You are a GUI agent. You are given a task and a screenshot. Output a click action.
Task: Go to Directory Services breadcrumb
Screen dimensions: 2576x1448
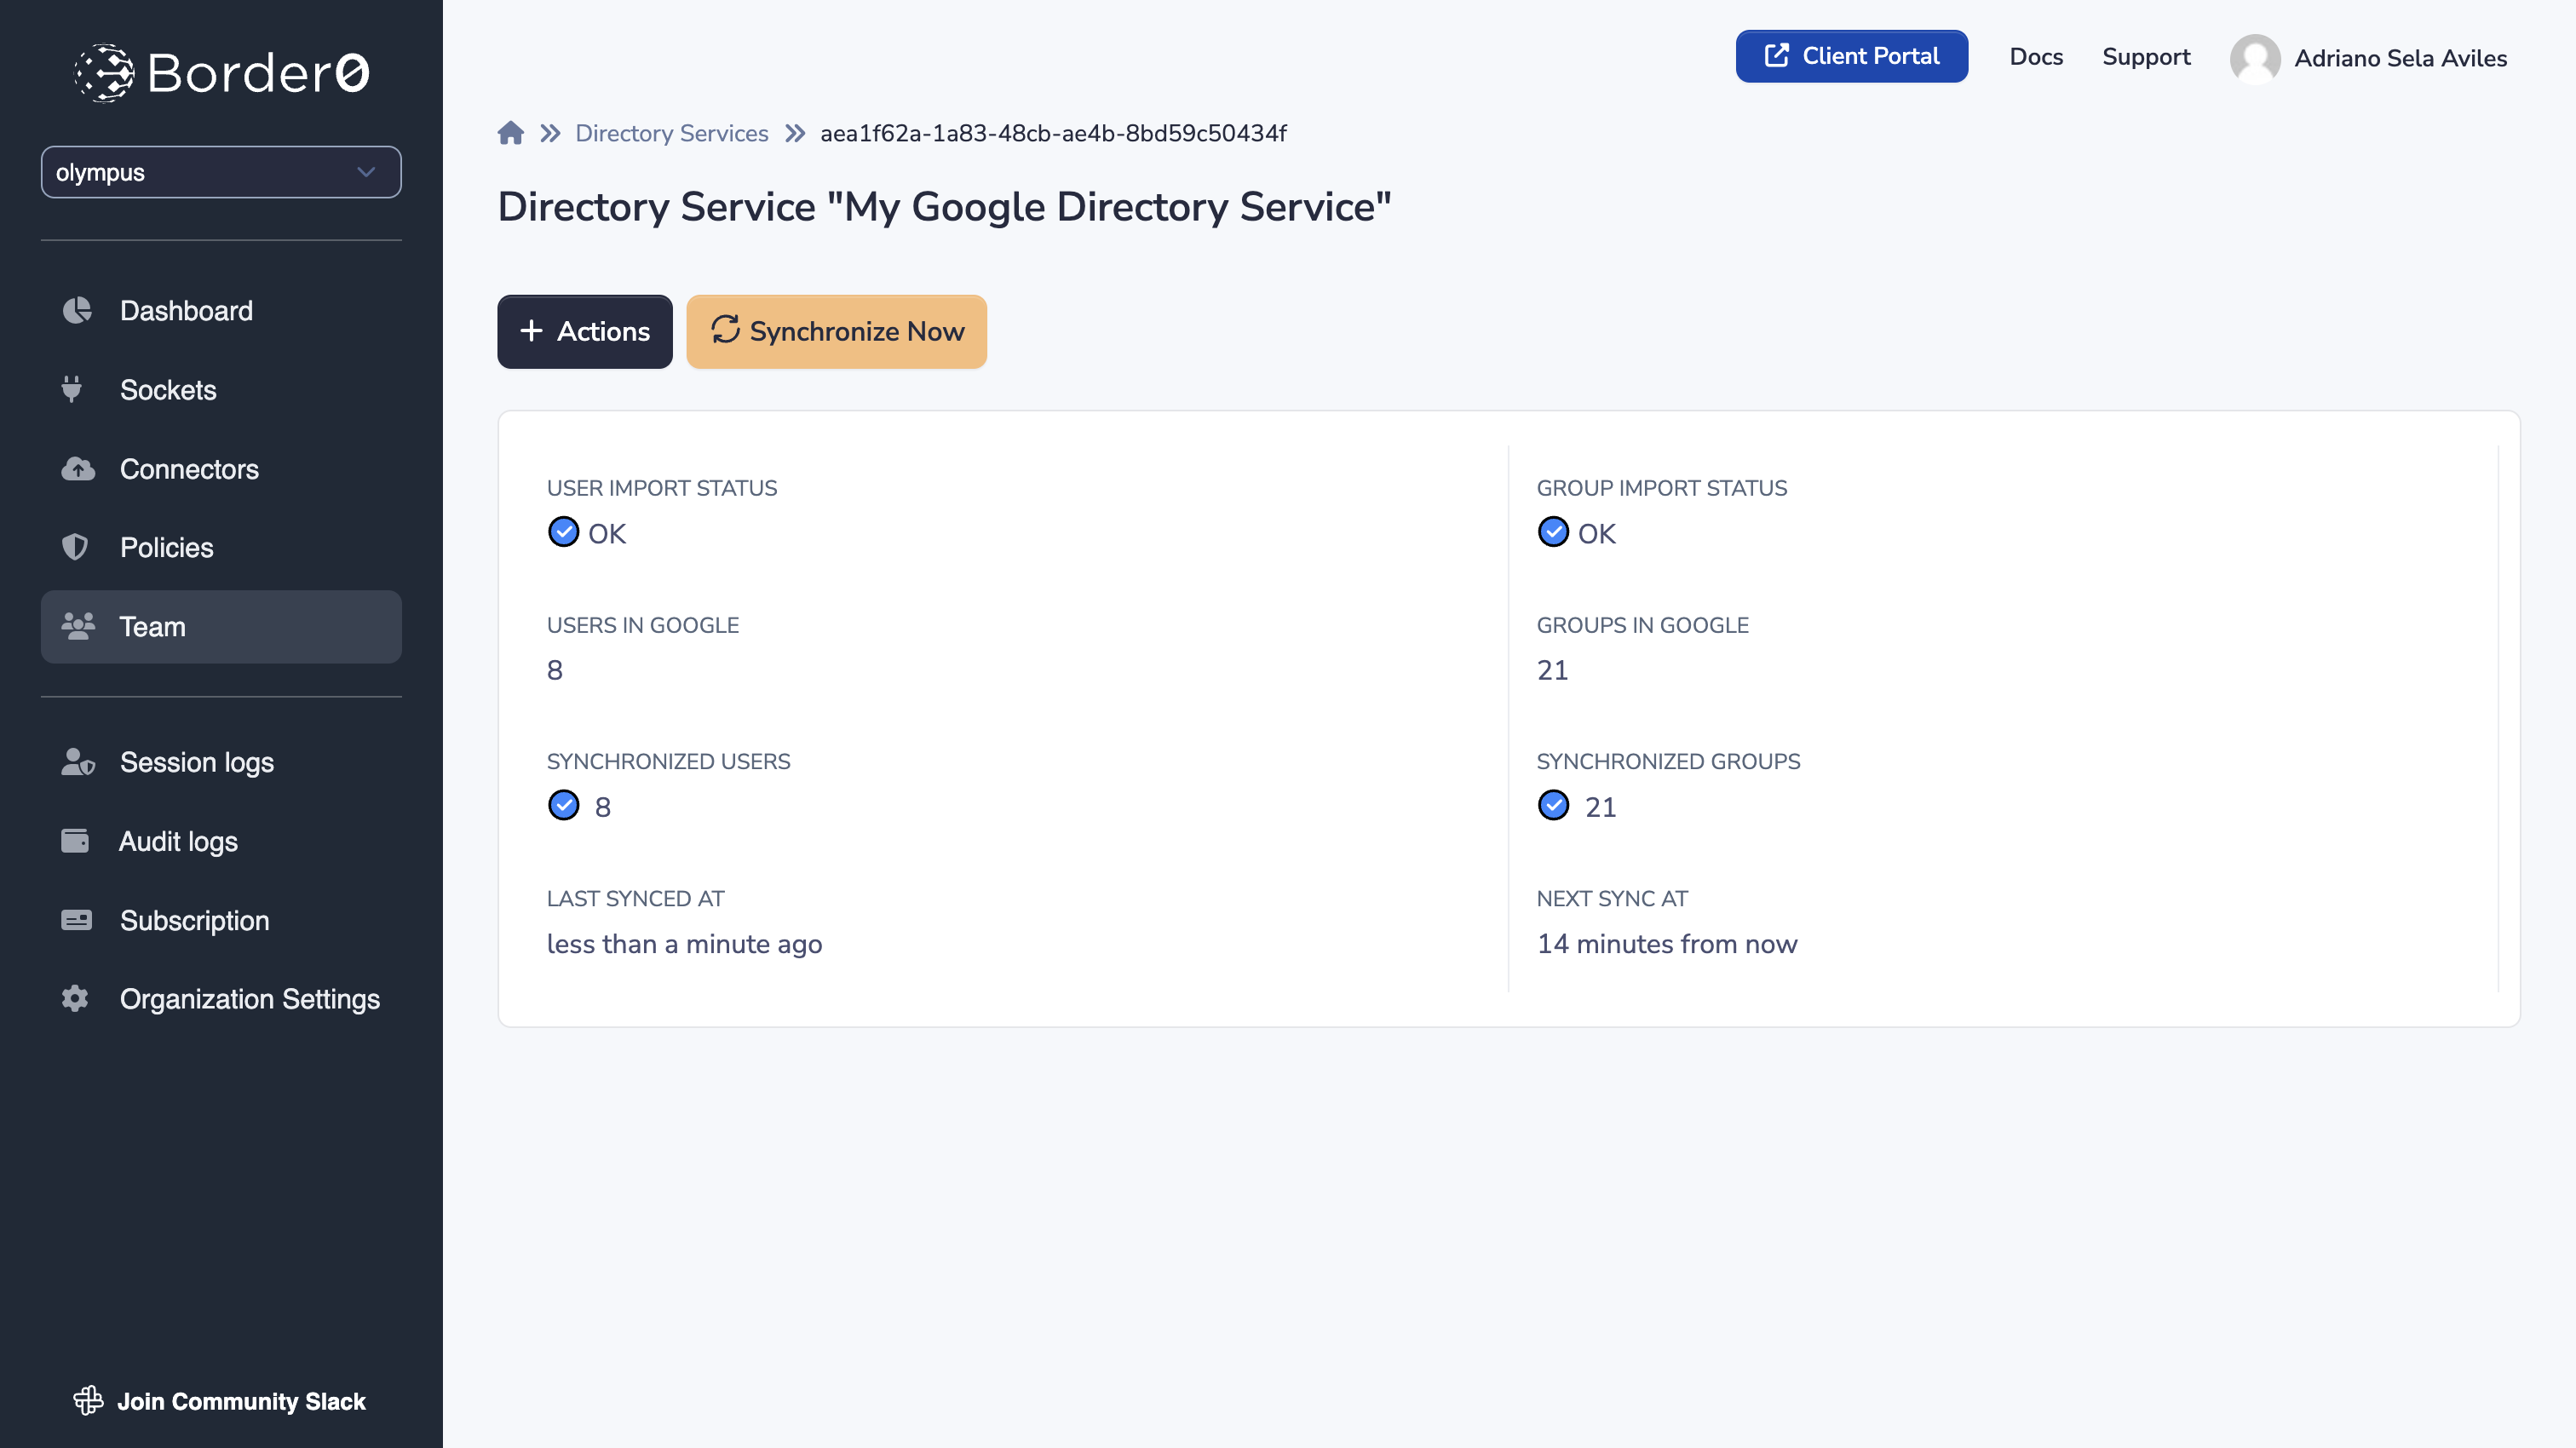pyautogui.click(x=672, y=133)
